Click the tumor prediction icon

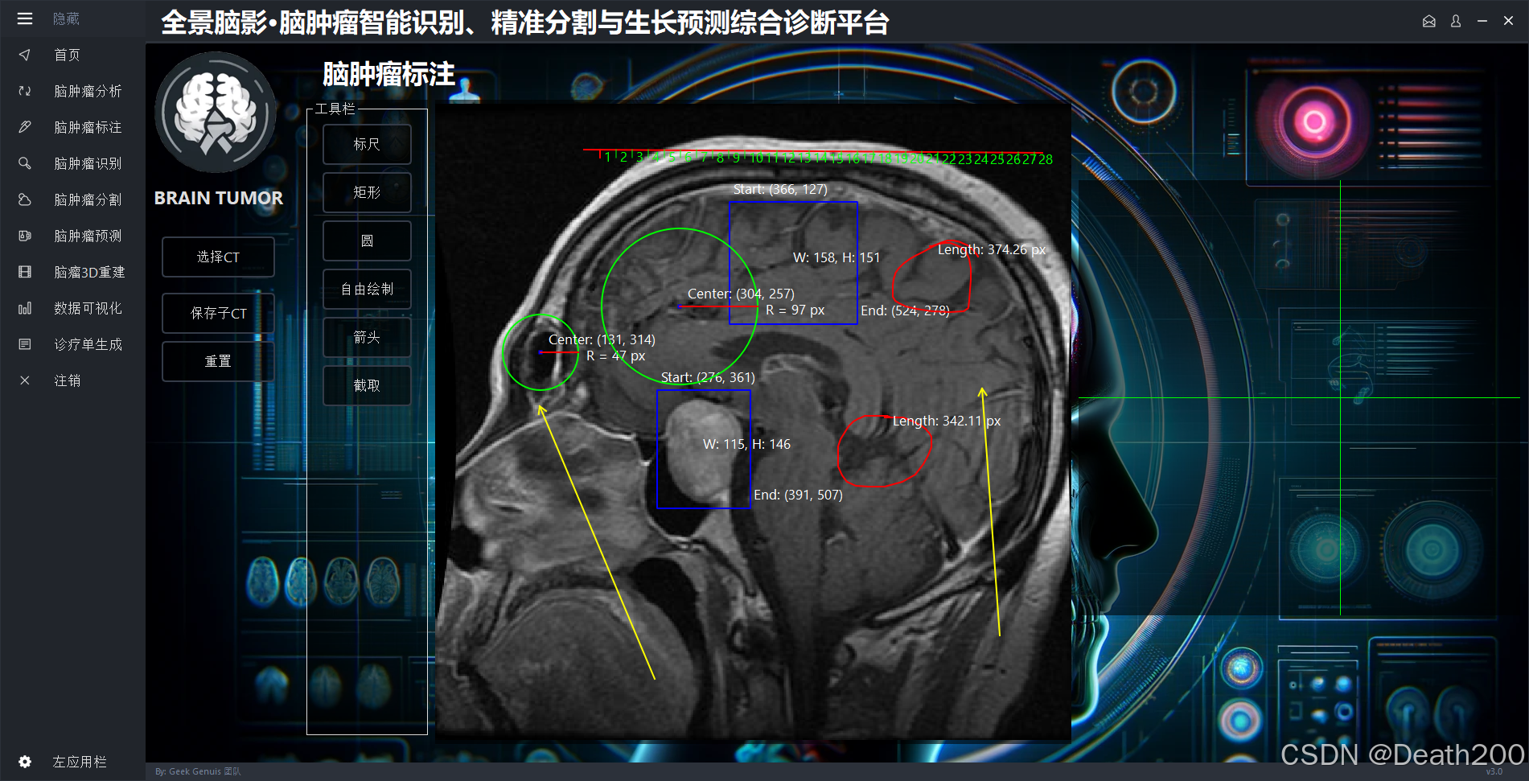pos(25,236)
